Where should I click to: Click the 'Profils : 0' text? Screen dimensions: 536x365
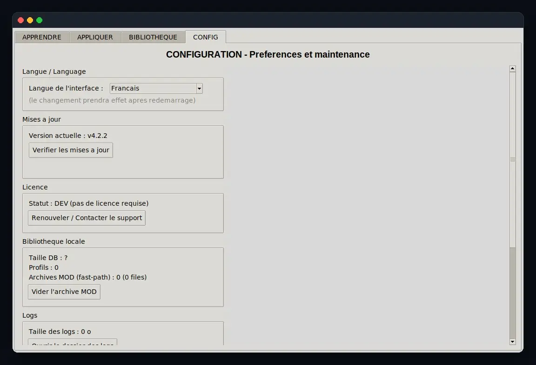click(x=43, y=267)
